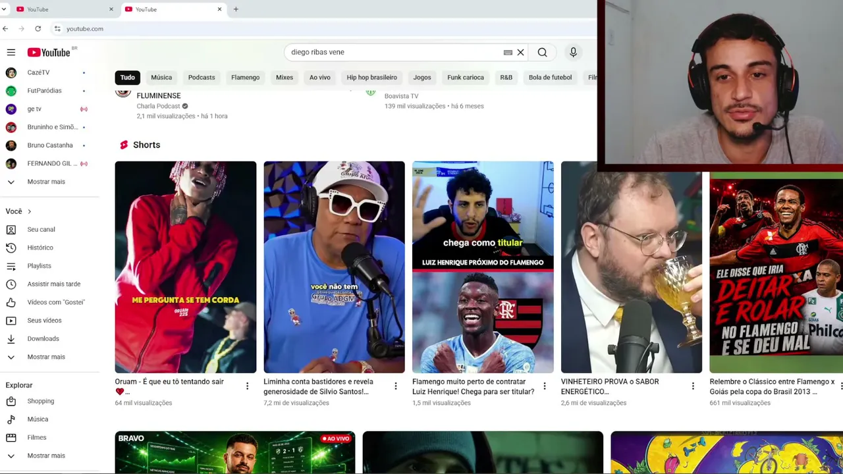
Task: Open the ge tv channel avatar
Action: [x=11, y=109]
